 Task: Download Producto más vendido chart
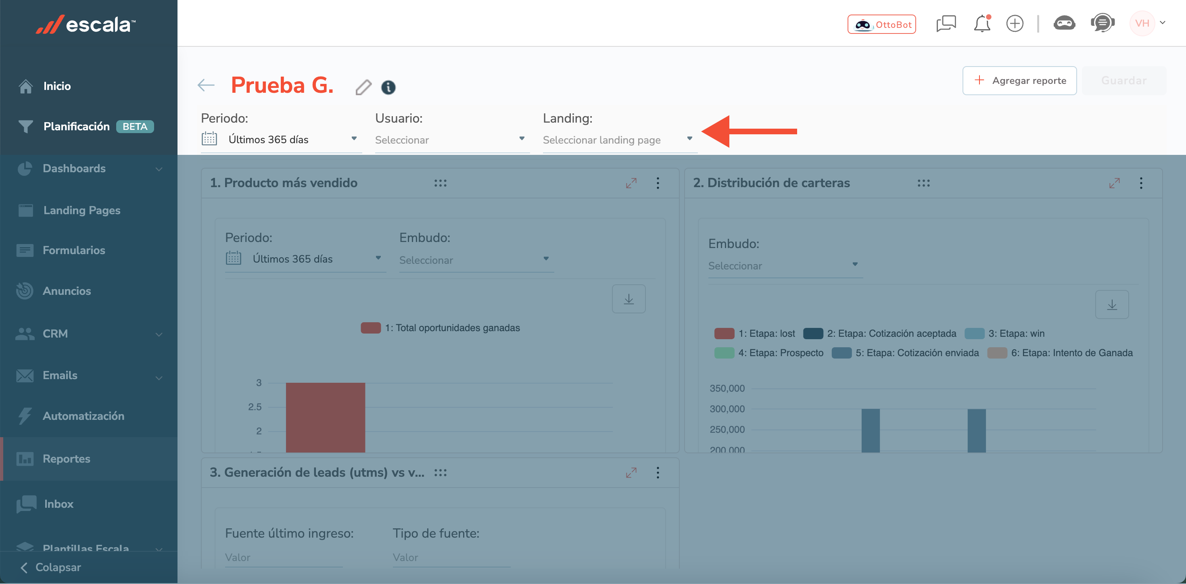pos(628,299)
